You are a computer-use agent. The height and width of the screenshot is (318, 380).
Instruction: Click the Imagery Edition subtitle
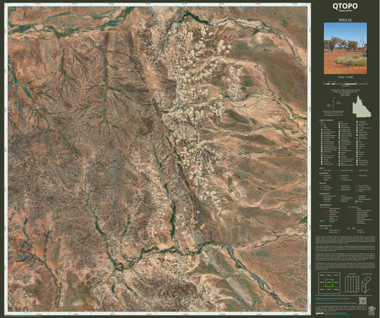(345, 11)
